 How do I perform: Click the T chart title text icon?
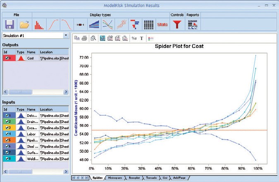tap(142, 38)
